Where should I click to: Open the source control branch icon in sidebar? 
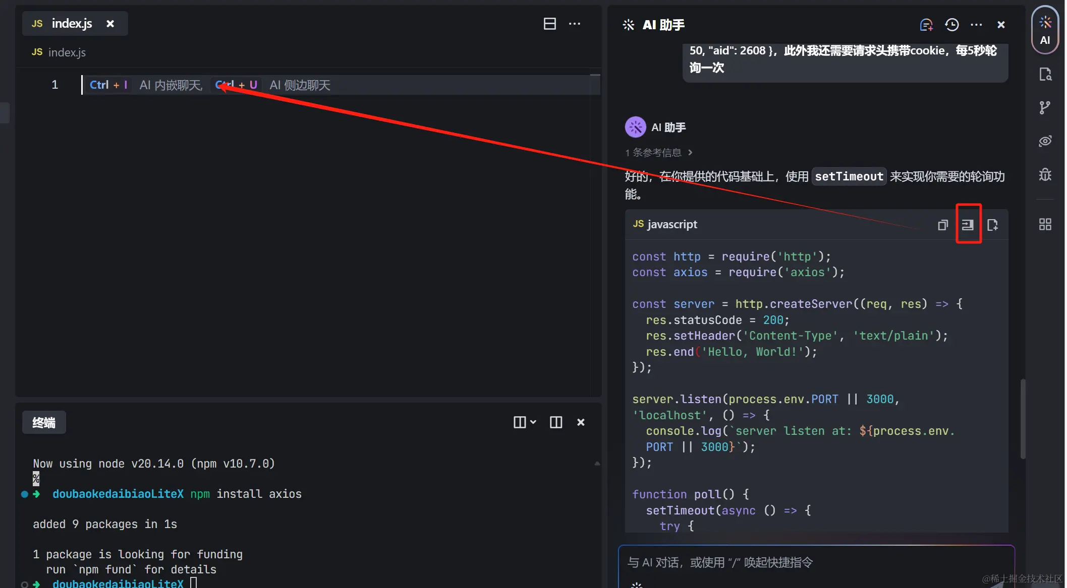click(x=1045, y=107)
